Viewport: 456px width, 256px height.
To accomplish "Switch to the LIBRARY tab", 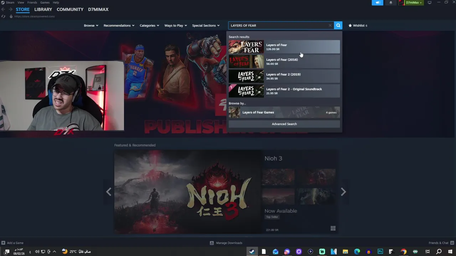I will click(x=43, y=9).
